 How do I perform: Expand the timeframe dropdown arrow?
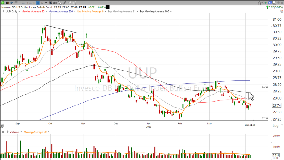click(46, 3)
